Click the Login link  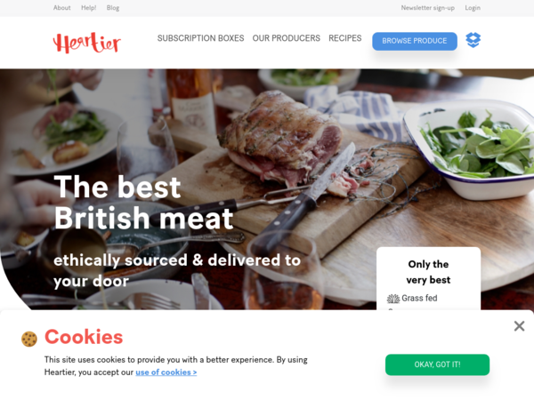click(x=473, y=8)
